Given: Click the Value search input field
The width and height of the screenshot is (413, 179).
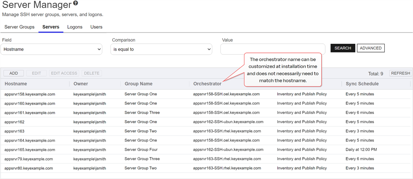Looking at the screenshot, I should [x=272, y=49].
